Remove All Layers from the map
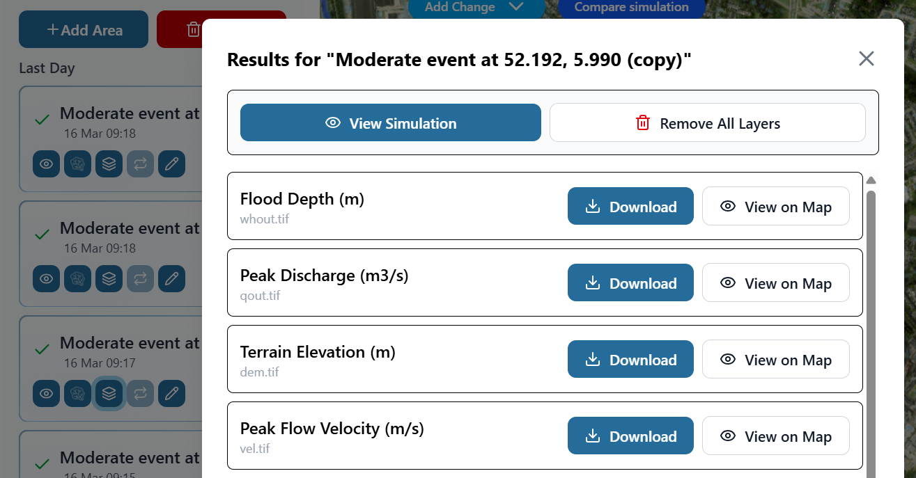This screenshot has height=478, width=916. tap(707, 123)
